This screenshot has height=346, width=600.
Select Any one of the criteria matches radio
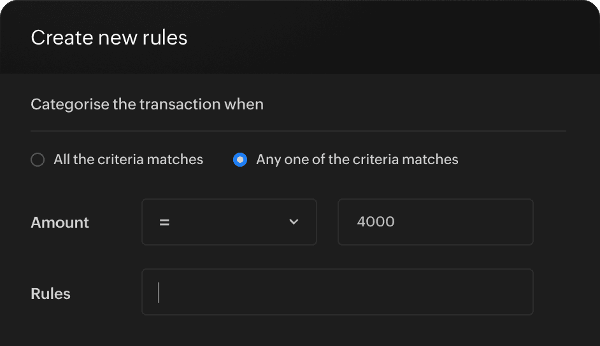coord(240,160)
